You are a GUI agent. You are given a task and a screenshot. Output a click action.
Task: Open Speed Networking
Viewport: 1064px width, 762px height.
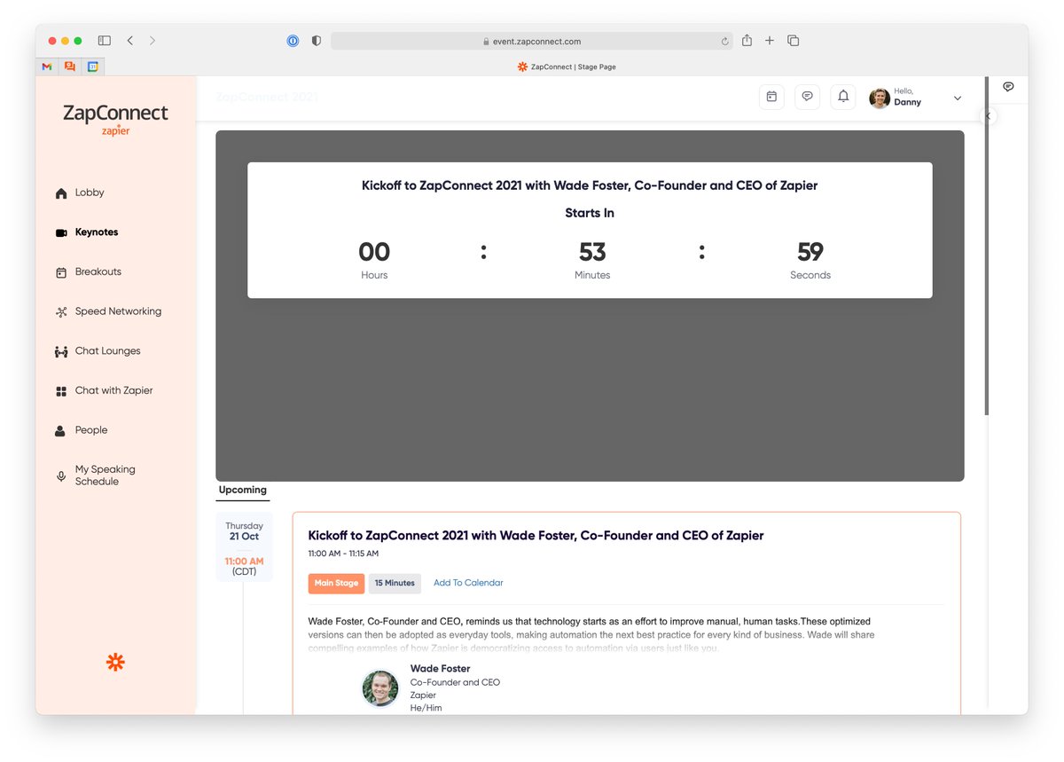(x=118, y=311)
